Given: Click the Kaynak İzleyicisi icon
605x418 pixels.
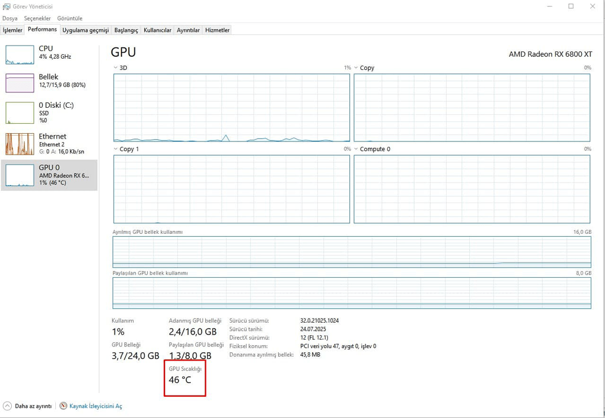Looking at the screenshot, I should click(x=63, y=406).
